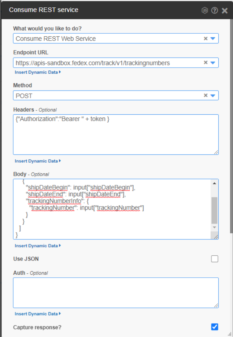The image size is (233, 337).
Task: Click inside the Headers text area
Action: 116,135
